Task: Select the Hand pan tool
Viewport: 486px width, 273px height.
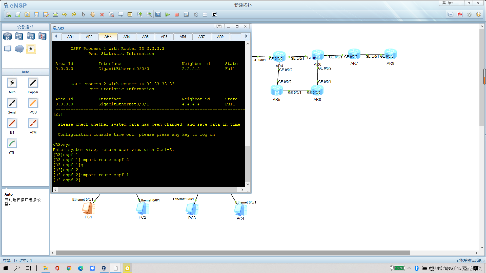Action: coord(93,15)
